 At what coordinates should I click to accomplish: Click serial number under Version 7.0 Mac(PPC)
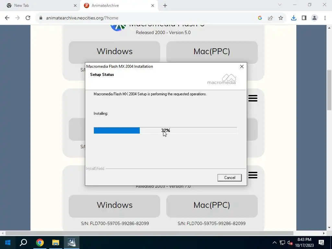click(211, 223)
